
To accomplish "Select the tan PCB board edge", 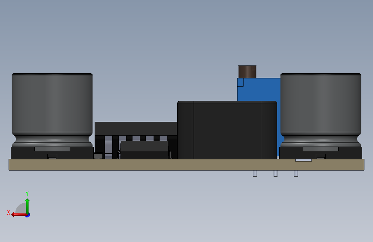I will (x=187, y=164).
